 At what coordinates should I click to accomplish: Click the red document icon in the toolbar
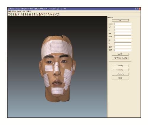coord(40,15)
